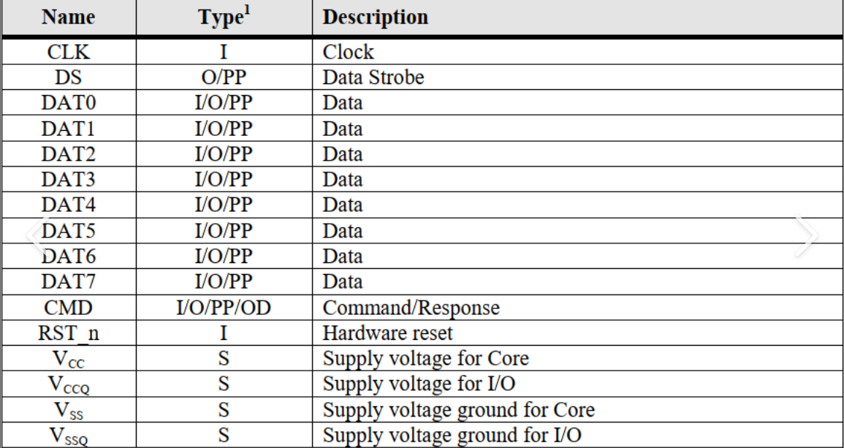The image size is (844, 448).
Task: Click the Name column header
Action: (x=69, y=18)
